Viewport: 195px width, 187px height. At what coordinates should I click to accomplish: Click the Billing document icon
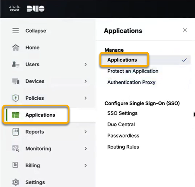(x=15, y=165)
